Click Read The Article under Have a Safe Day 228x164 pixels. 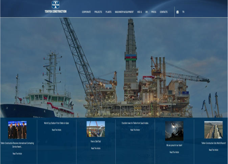point(96,148)
